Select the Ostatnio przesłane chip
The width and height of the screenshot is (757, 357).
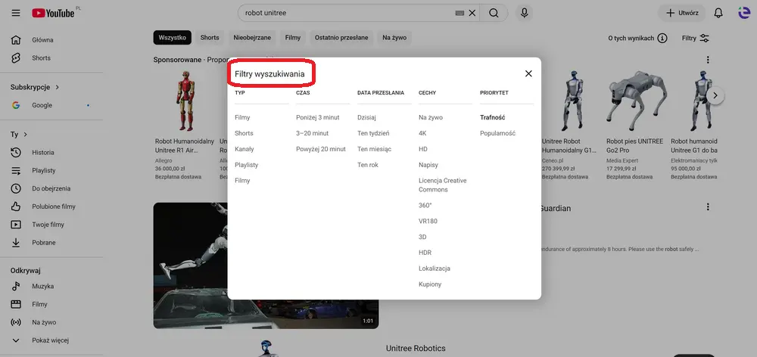coord(341,38)
